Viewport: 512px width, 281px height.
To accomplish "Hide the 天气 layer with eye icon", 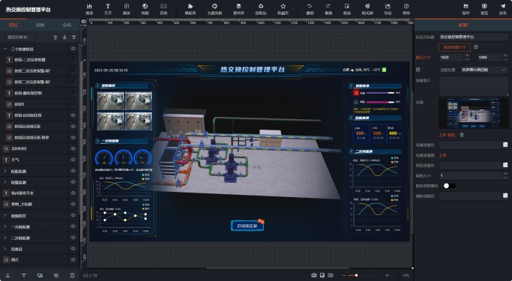I will pos(73,160).
